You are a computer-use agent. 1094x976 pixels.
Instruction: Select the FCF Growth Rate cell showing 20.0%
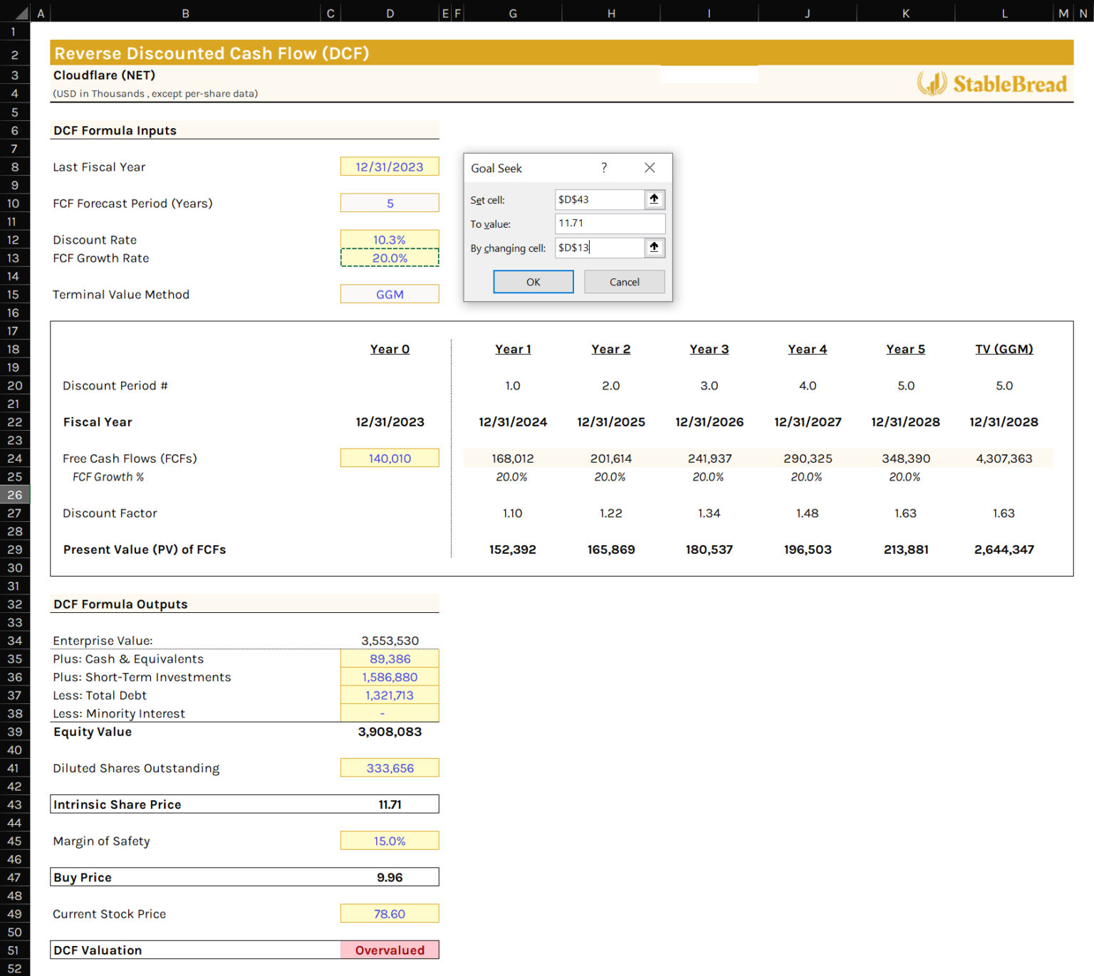(390, 258)
